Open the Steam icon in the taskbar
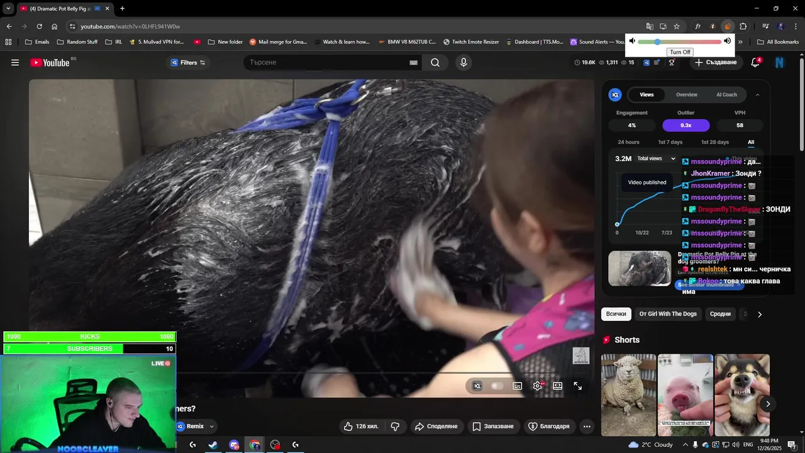This screenshot has height=453, width=805. (x=213, y=445)
